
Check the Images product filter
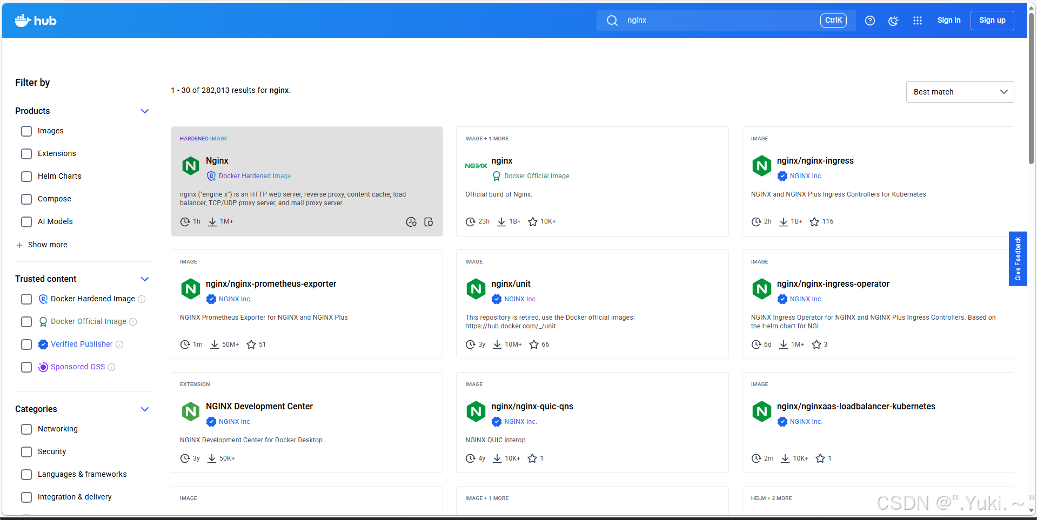click(26, 131)
